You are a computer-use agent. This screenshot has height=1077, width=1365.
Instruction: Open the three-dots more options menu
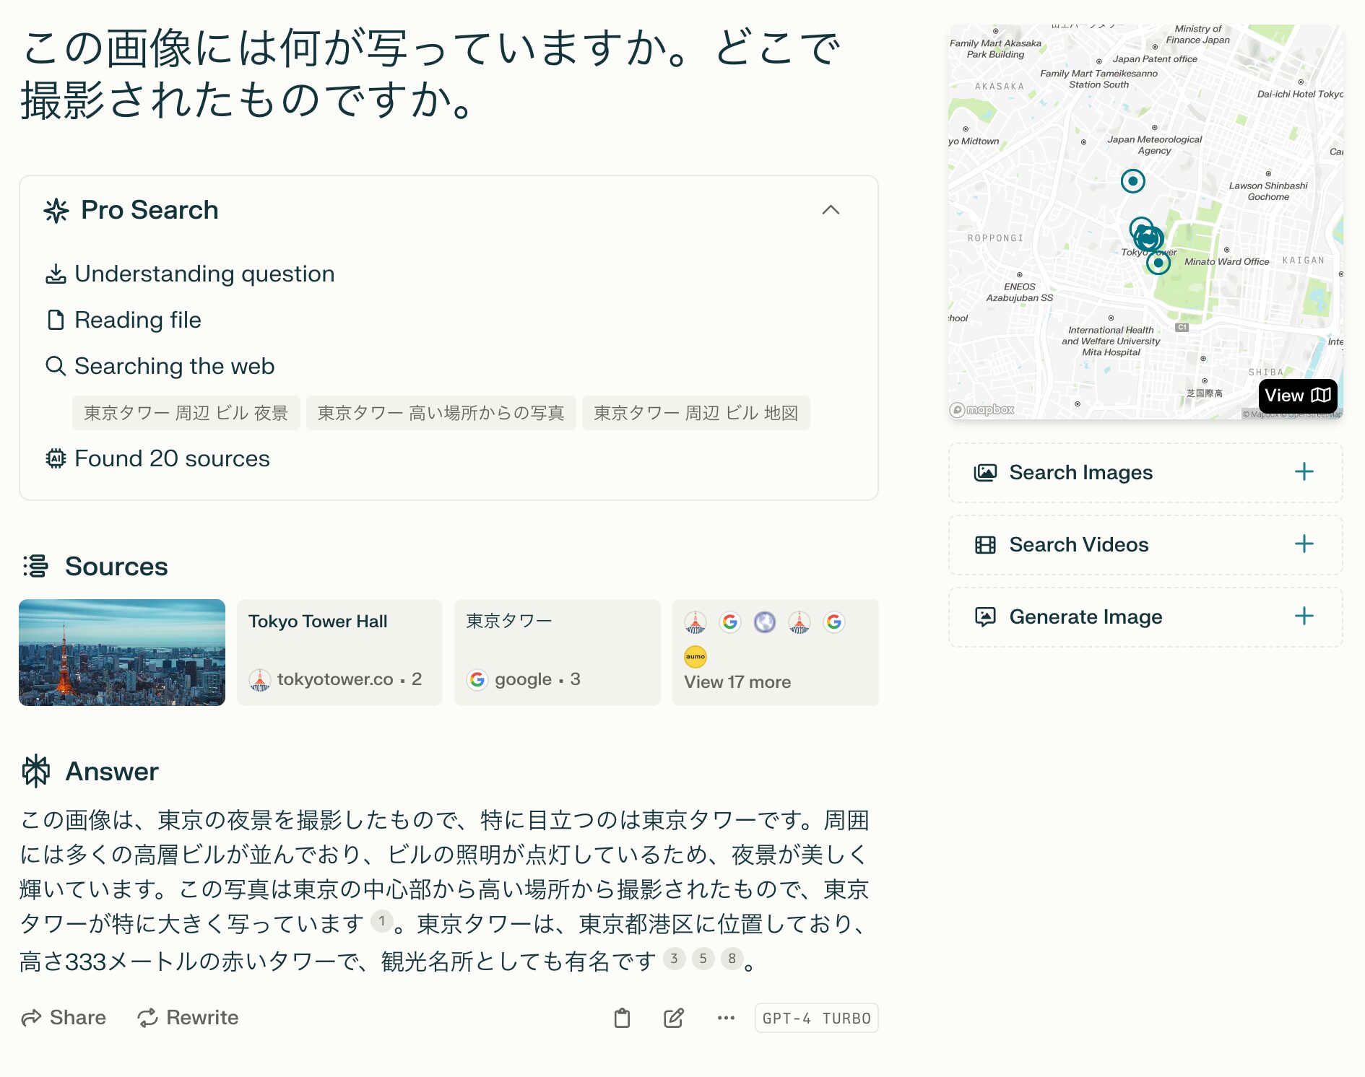pyautogui.click(x=725, y=1018)
